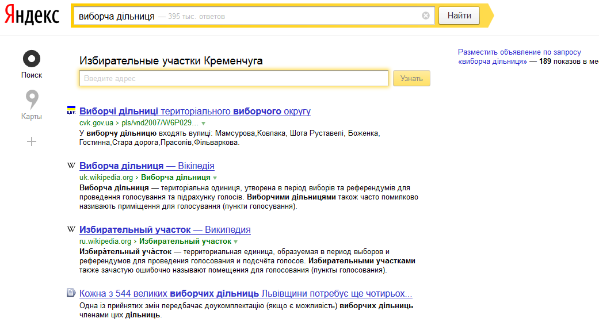Click the Разместить объявление по запросу link
The image size is (599, 330).
coord(520,52)
